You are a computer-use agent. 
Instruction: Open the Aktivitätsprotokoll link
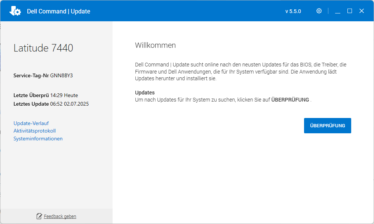[x=34, y=131]
